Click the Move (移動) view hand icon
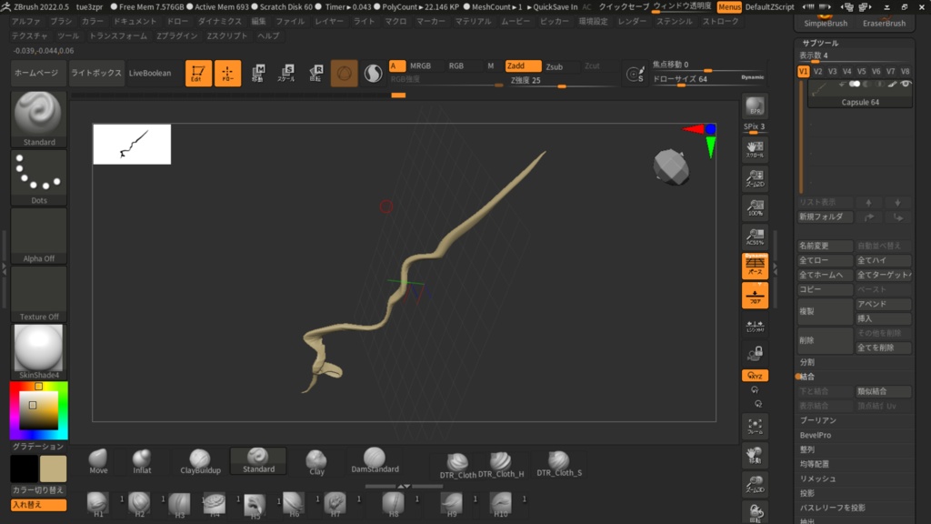This screenshot has height=524, width=931. (x=755, y=455)
